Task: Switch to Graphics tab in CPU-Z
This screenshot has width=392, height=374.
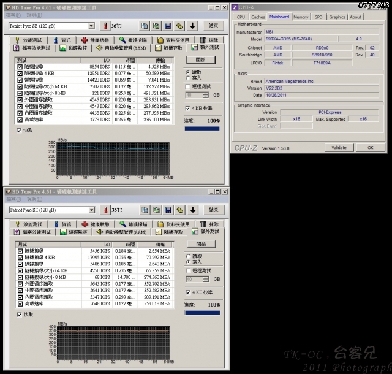Action: point(337,17)
